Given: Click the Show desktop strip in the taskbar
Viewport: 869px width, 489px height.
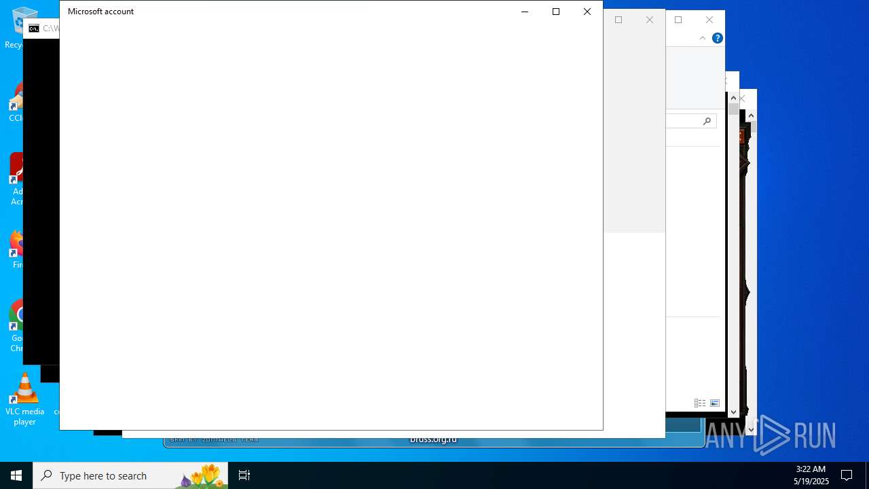Looking at the screenshot, I should coord(867,475).
